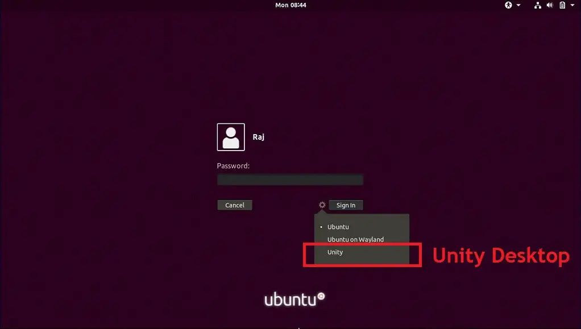581x329 pixels.
Task: Select the Ubuntu session option
Action: point(362,227)
